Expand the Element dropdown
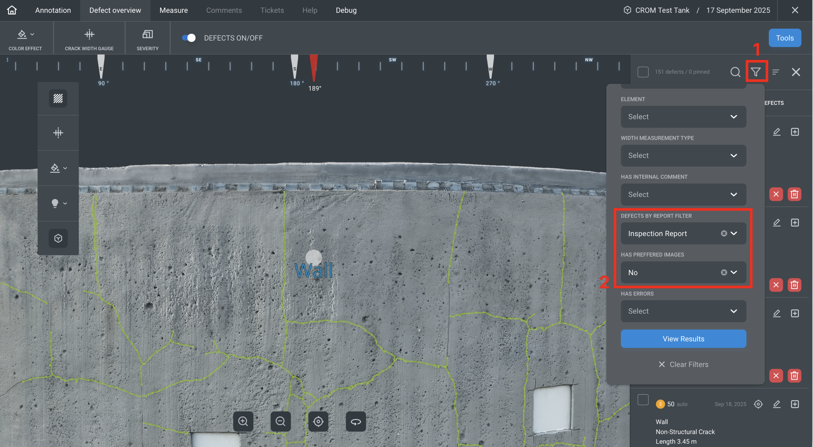The height and width of the screenshot is (447, 813). coord(683,117)
